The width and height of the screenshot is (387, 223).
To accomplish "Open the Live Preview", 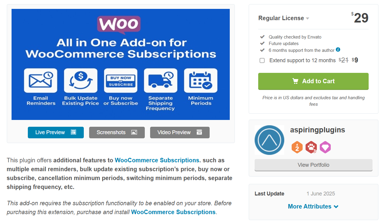I will coord(56,132).
